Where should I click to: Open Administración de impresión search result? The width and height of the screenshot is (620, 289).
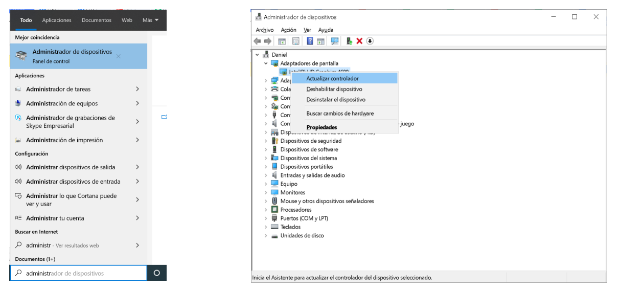point(79,140)
